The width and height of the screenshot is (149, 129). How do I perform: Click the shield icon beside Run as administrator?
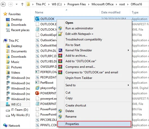click(x=60, y=28)
